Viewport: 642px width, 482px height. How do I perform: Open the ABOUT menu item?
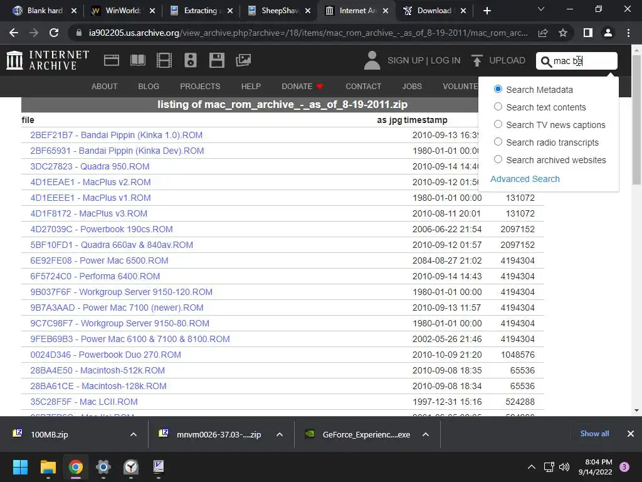point(105,87)
